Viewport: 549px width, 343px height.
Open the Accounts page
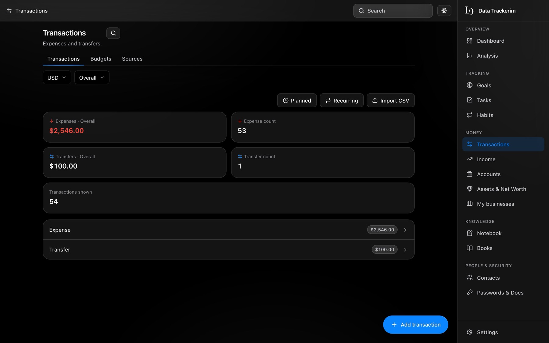click(503, 174)
